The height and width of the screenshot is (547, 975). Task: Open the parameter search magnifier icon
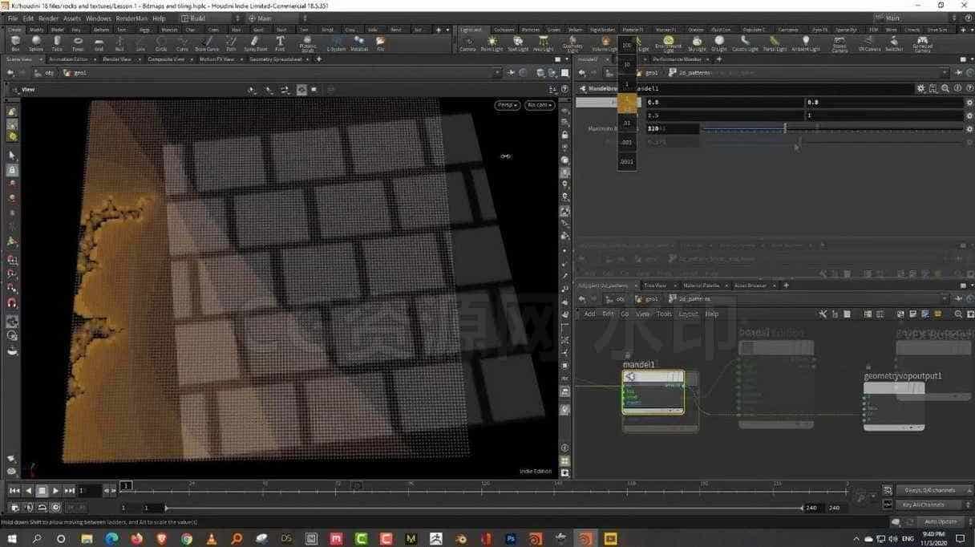point(945,88)
